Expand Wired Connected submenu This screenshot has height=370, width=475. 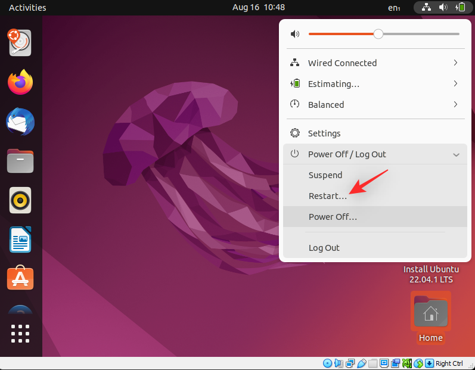(x=375, y=63)
